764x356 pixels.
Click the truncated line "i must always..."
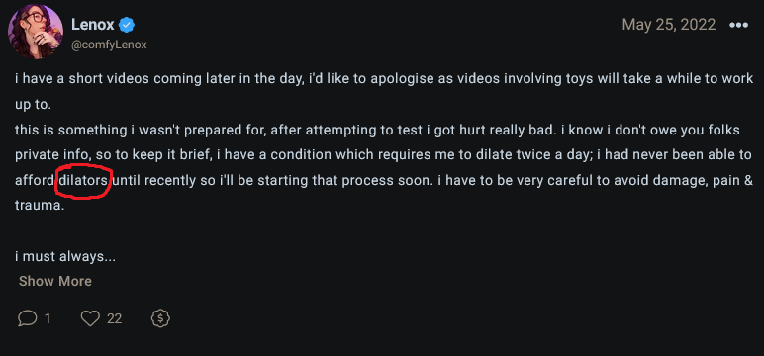[x=65, y=257]
